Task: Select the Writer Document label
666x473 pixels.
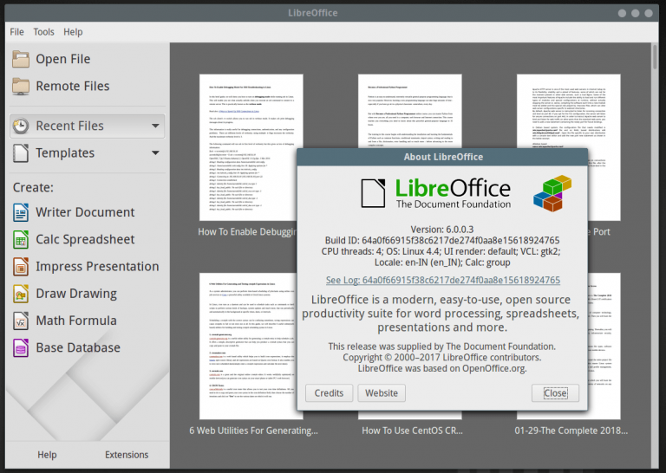Action: tap(85, 212)
